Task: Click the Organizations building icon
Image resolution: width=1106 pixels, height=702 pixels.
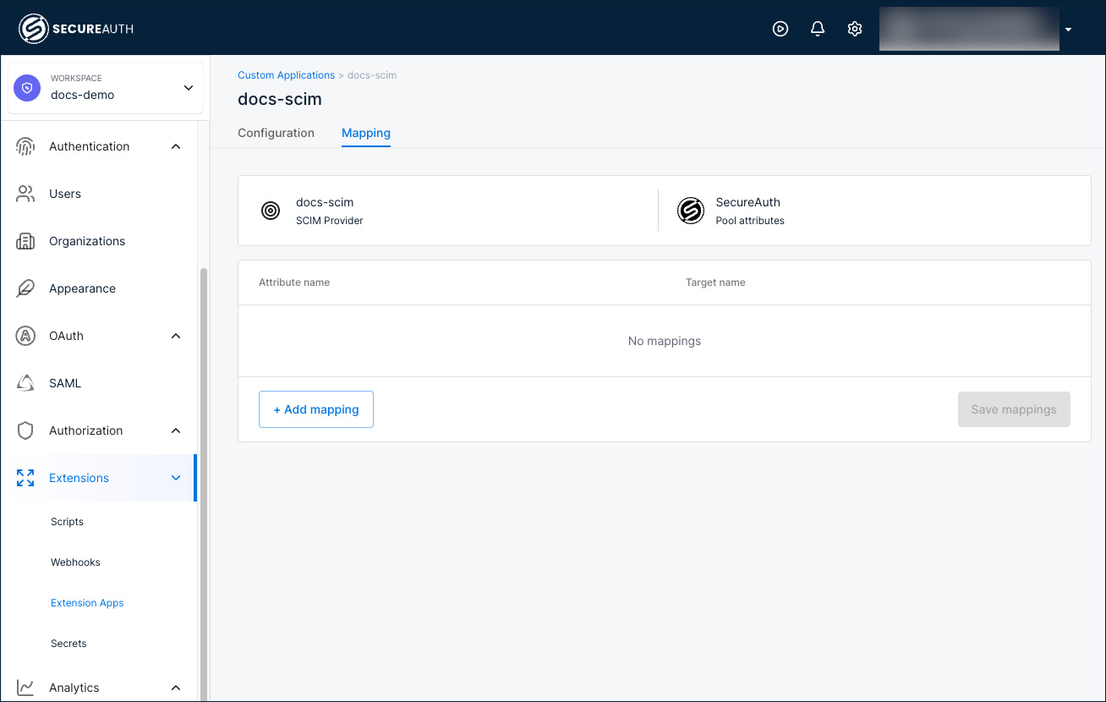Action: (x=25, y=241)
